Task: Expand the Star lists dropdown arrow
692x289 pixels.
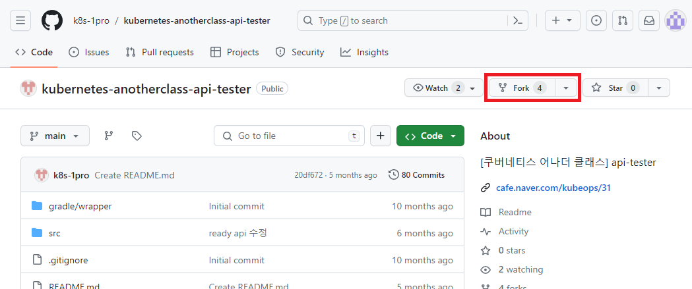Action: (x=659, y=88)
